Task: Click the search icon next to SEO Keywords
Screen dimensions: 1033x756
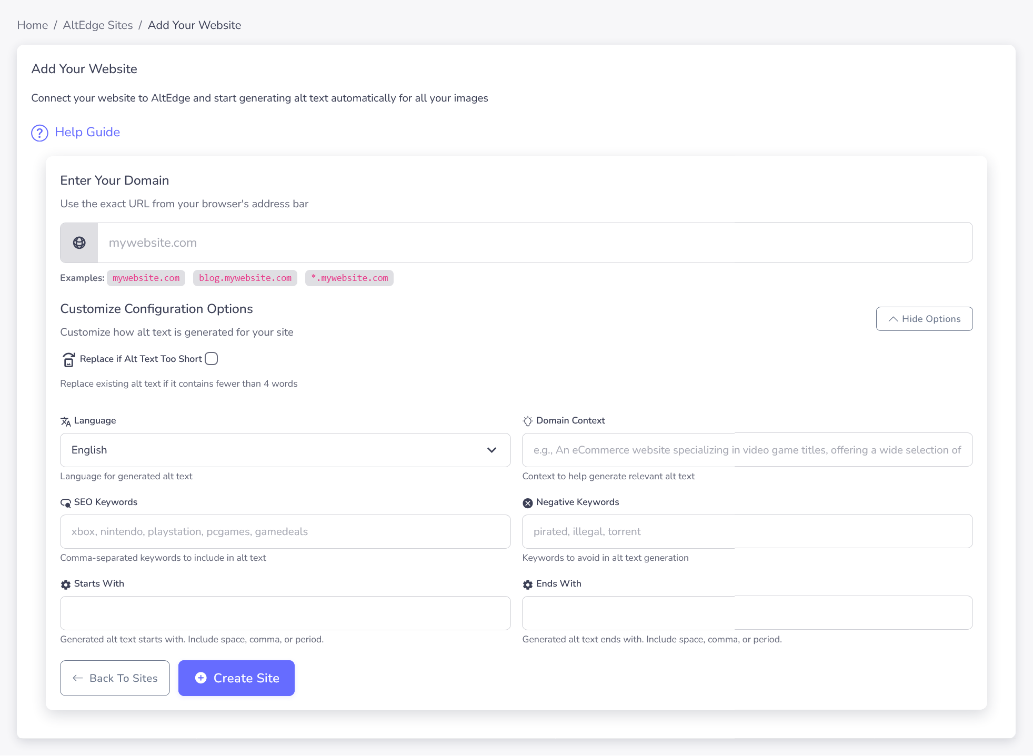Action: click(x=65, y=502)
